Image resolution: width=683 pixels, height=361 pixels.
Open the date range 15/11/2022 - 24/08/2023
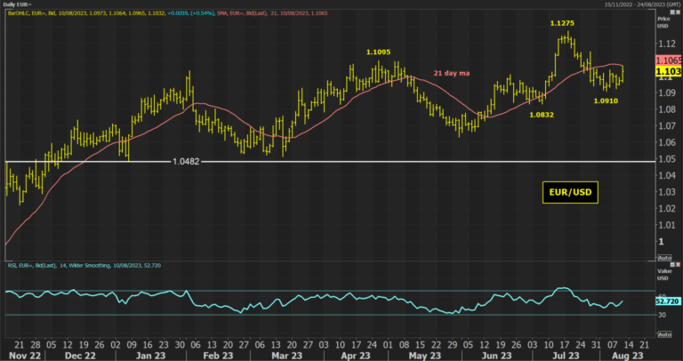(642, 4)
